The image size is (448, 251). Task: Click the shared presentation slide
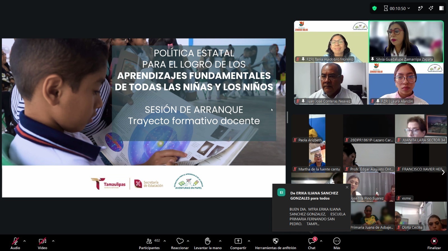click(144, 118)
